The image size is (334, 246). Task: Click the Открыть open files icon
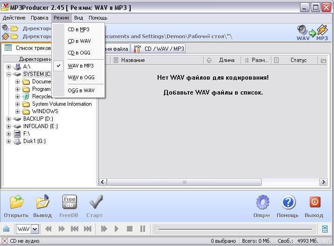pyautogui.click(x=16, y=202)
